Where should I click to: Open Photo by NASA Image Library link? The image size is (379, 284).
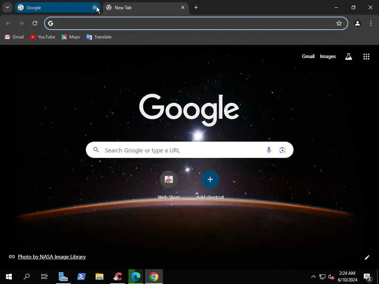point(52,257)
